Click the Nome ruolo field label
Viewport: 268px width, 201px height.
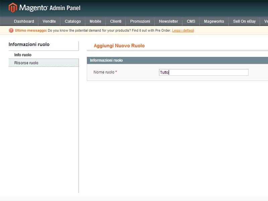[x=104, y=72]
